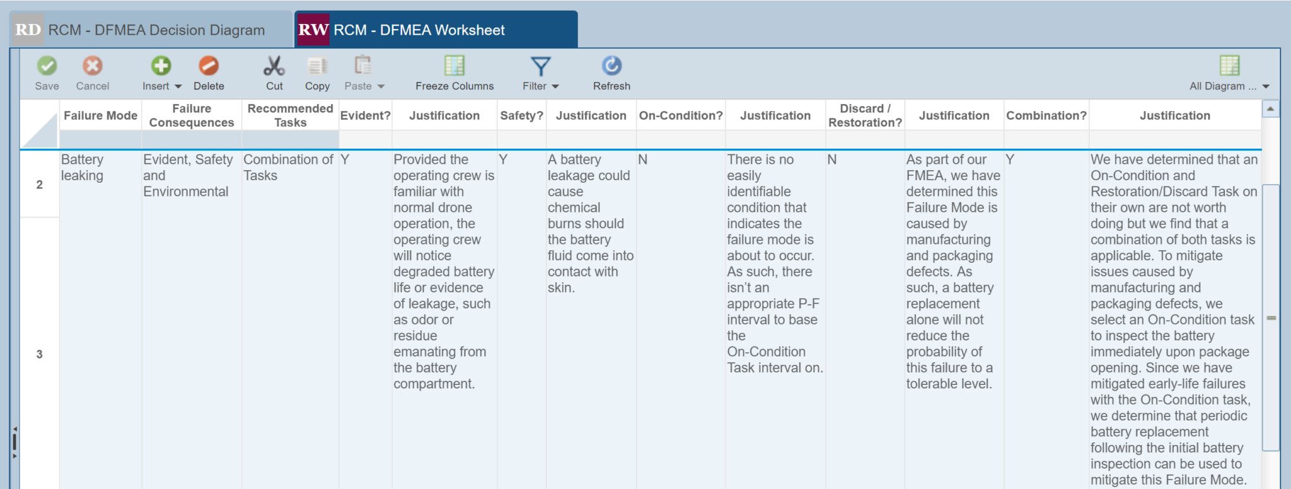Click the Filter funnel icon
The image size is (1291, 489).
click(x=540, y=66)
